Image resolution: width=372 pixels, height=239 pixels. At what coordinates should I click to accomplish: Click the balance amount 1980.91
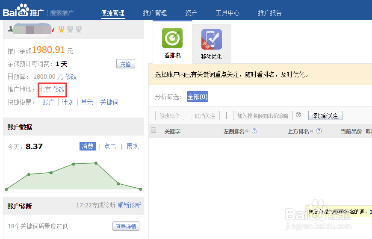tap(48, 50)
